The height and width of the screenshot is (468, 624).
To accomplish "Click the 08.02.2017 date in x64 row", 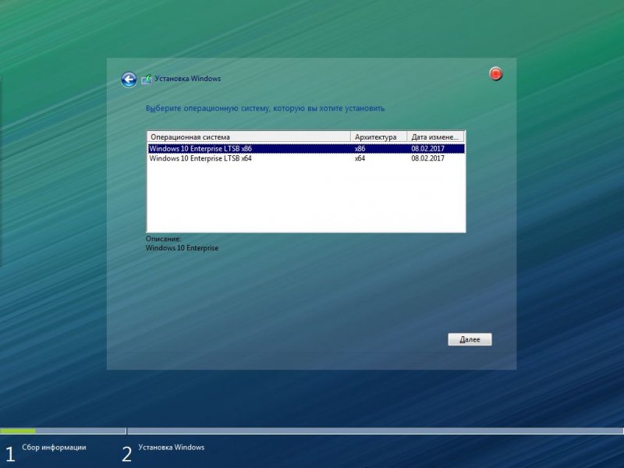I will coord(427,158).
